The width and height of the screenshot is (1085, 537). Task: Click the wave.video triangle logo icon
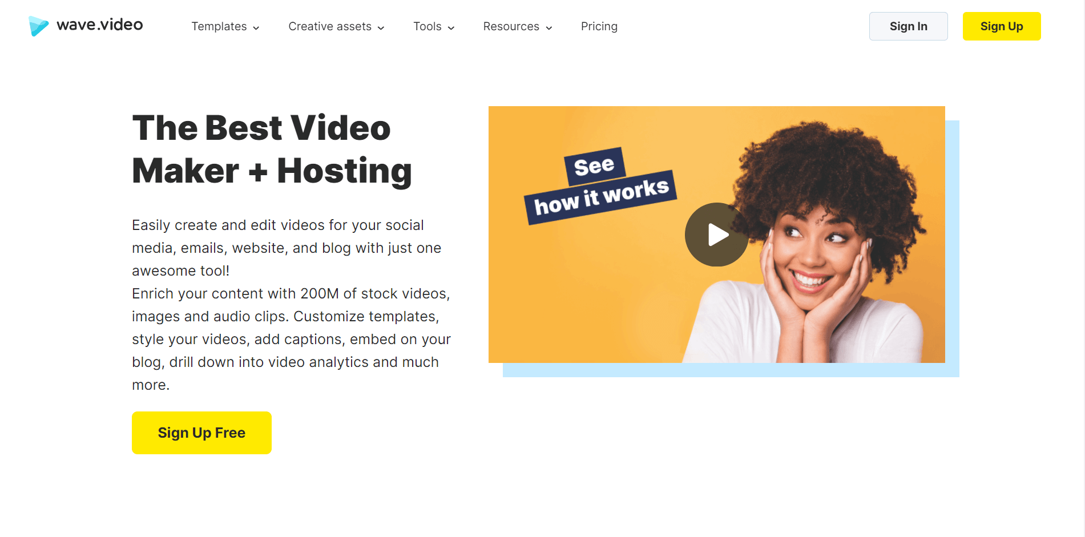coord(38,26)
